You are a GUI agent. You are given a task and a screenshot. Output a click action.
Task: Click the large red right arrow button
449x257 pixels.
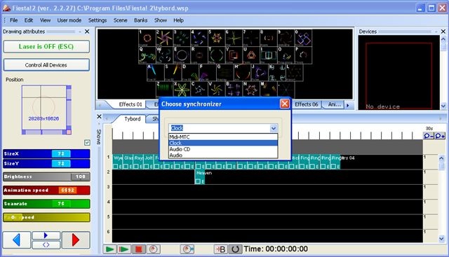[x=76, y=240]
